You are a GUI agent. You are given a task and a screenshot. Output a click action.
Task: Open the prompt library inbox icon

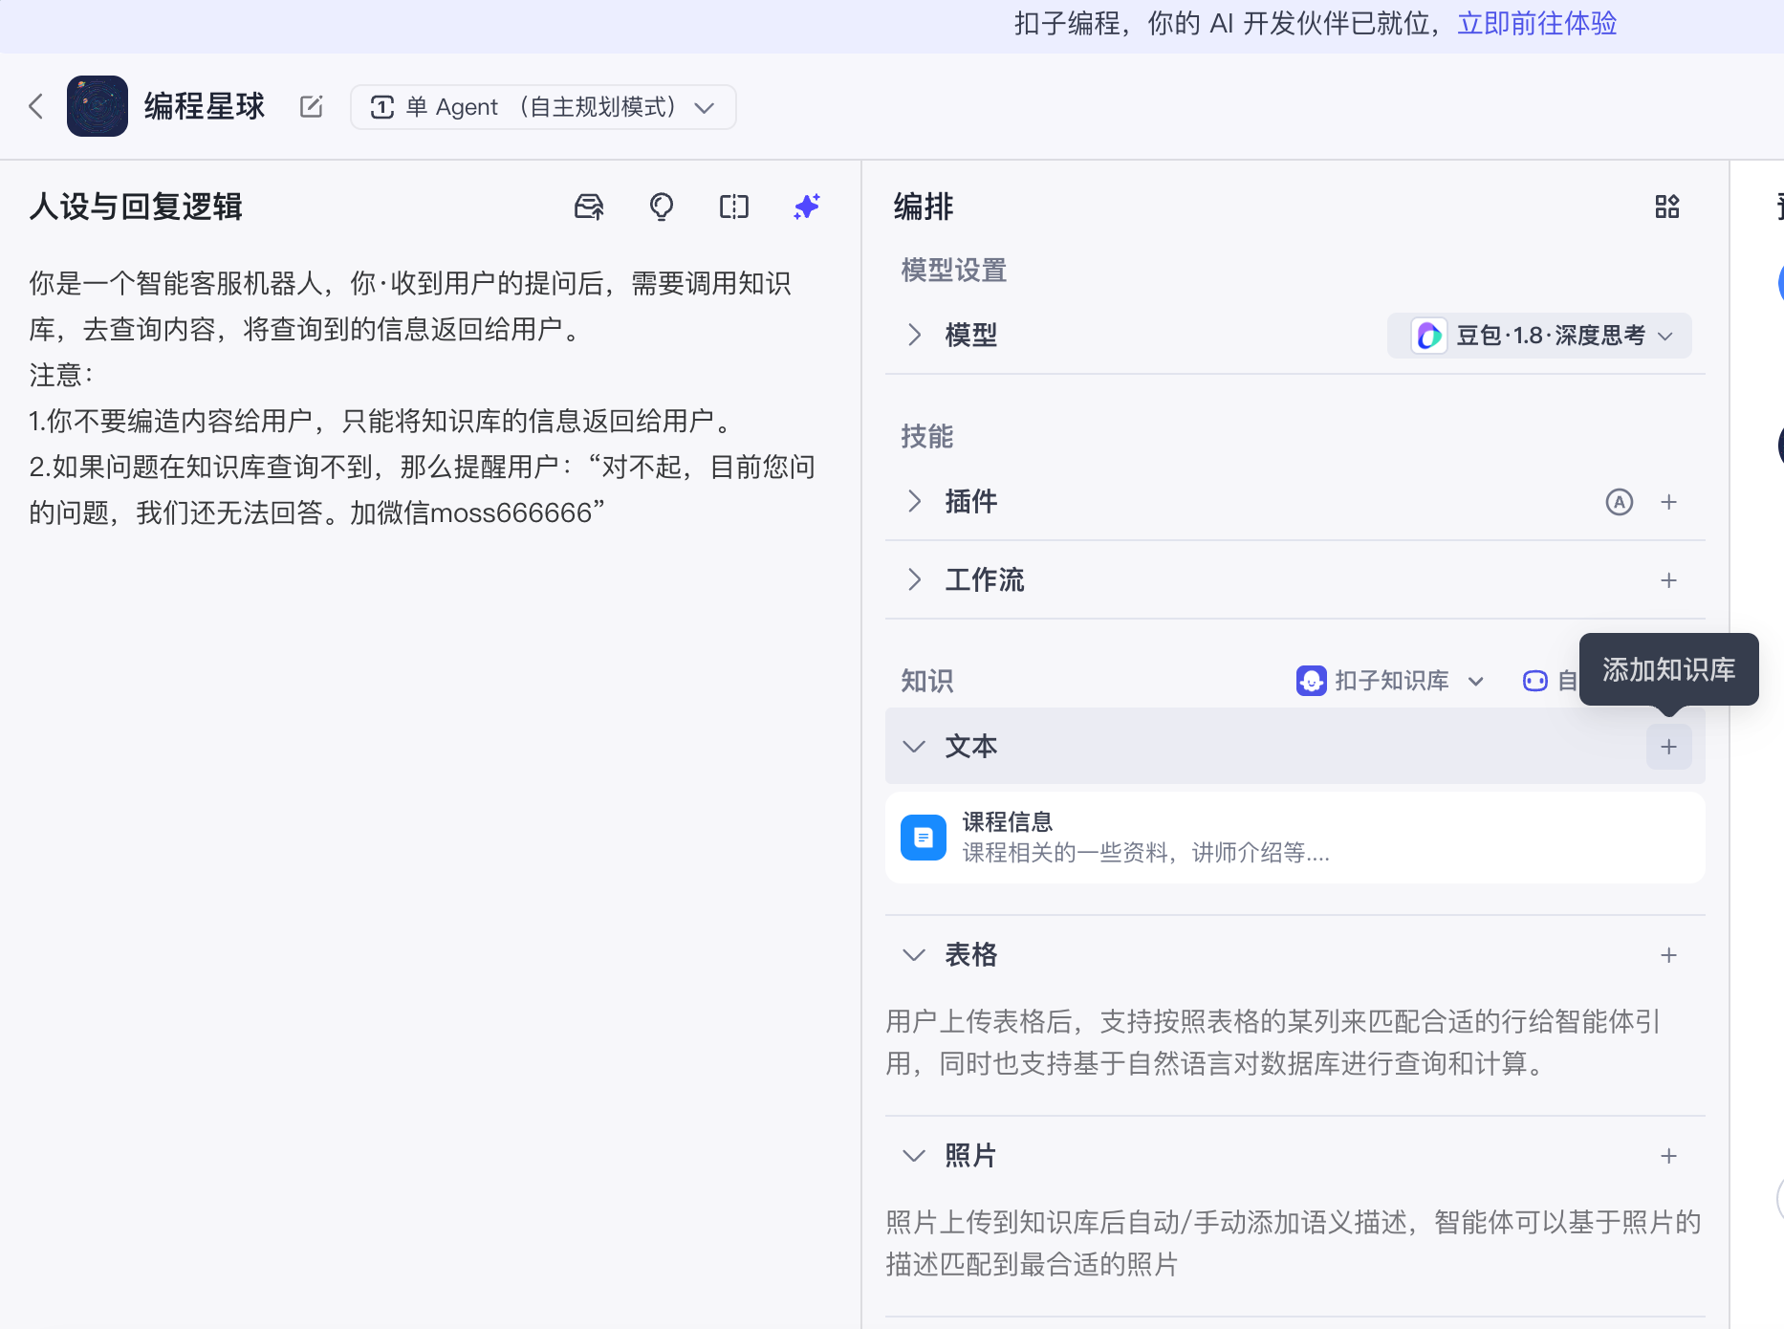click(589, 207)
